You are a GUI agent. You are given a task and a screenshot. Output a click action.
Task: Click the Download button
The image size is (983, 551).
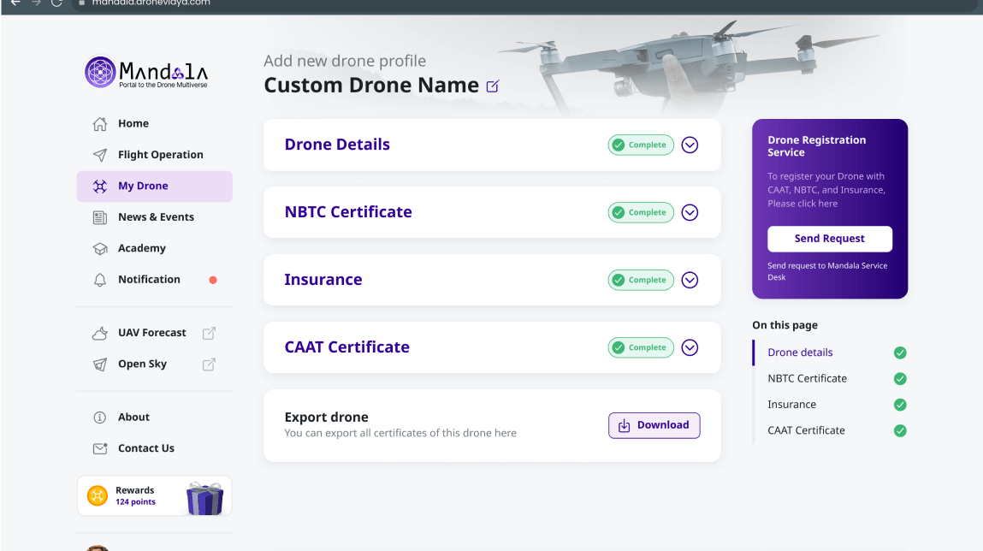(654, 425)
